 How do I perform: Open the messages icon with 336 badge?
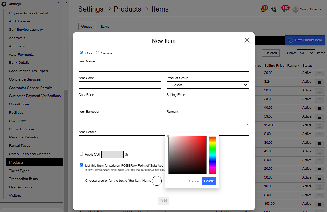coord(284,10)
